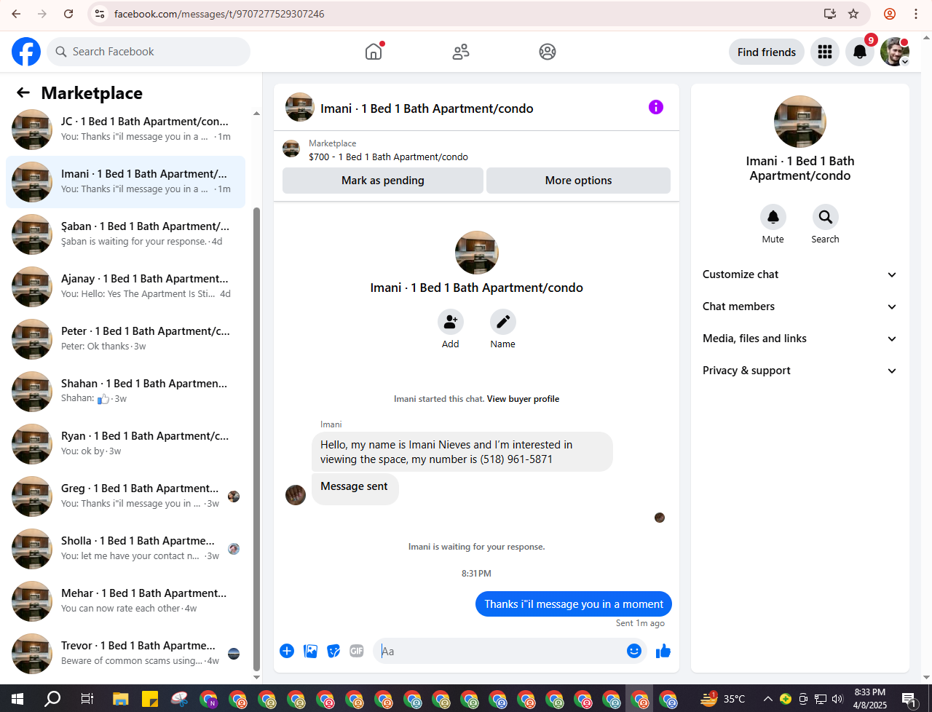Open Sholla conversation in list
This screenshot has height=712, width=932.
(x=125, y=549)
